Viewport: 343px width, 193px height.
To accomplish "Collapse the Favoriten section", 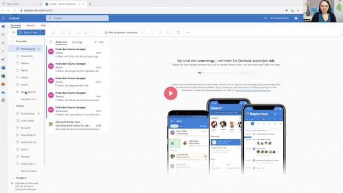I will tap(13, 41).
